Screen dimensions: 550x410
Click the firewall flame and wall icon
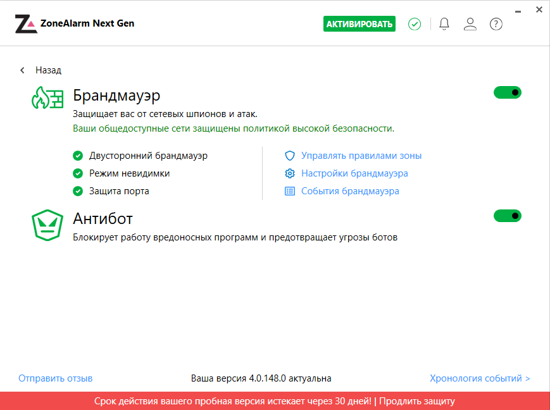pyautogui.click(x=47, y=97)
